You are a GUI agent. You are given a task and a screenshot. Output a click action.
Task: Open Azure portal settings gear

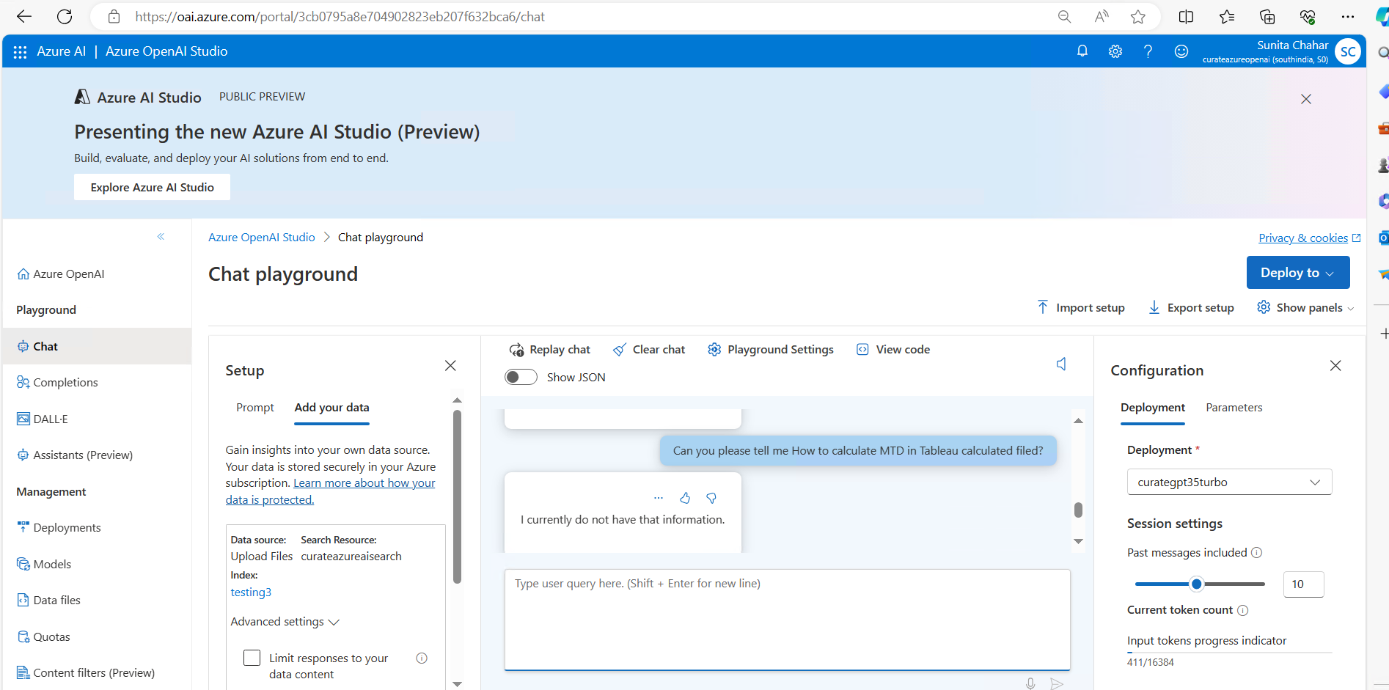coord(1115,51)
